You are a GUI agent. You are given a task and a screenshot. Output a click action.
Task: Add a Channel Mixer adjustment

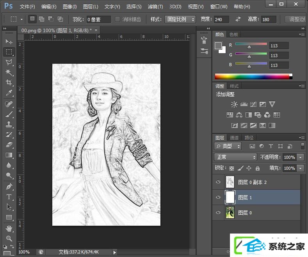tap(267, 115)
